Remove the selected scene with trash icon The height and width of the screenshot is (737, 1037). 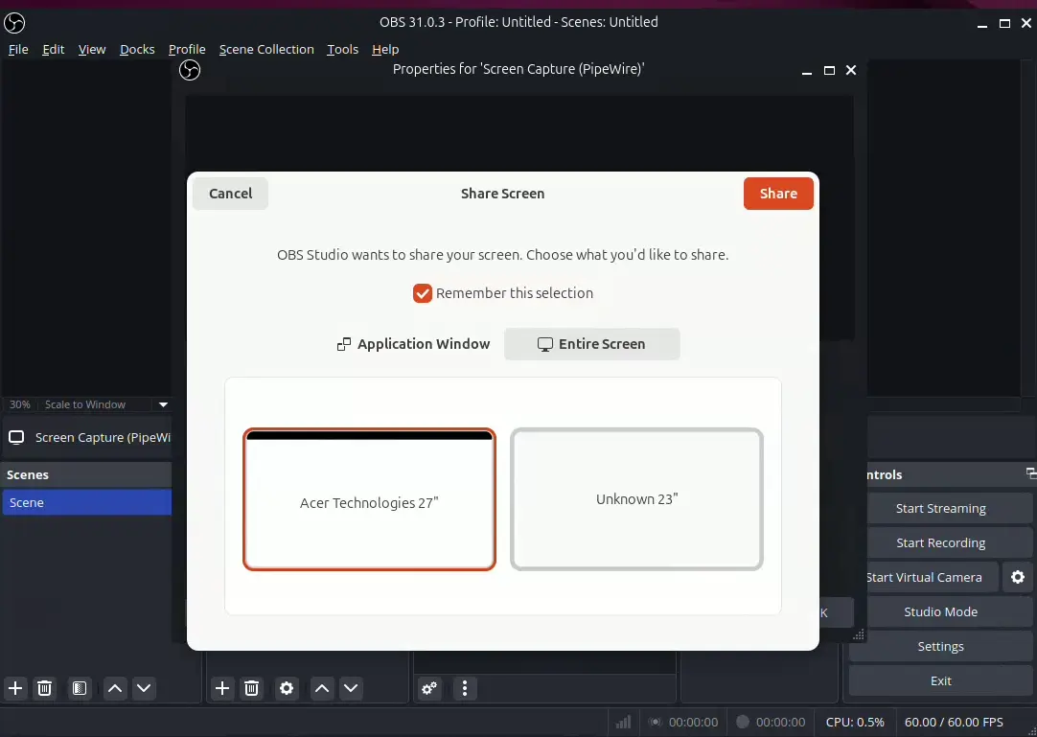pyautogui.click(x=44, y=688)
